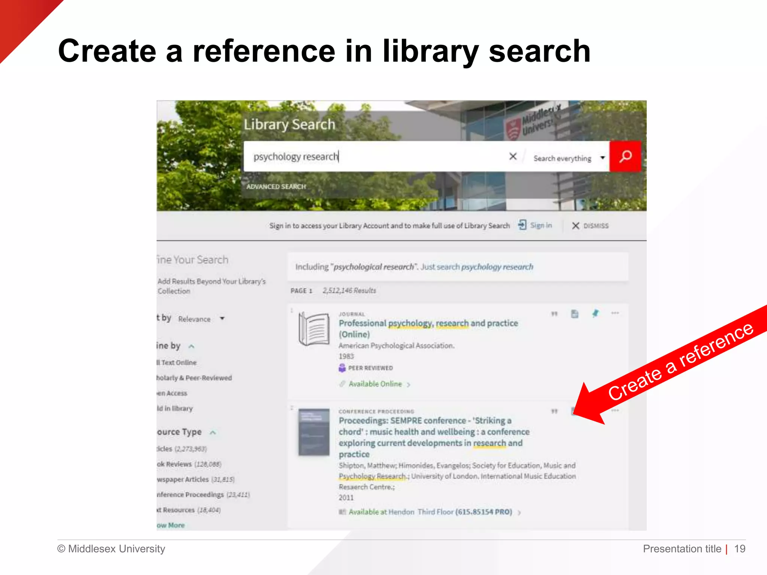Click the purple Peer Reviewed badge icon
The image size is (767, 575).
point(342,368)
